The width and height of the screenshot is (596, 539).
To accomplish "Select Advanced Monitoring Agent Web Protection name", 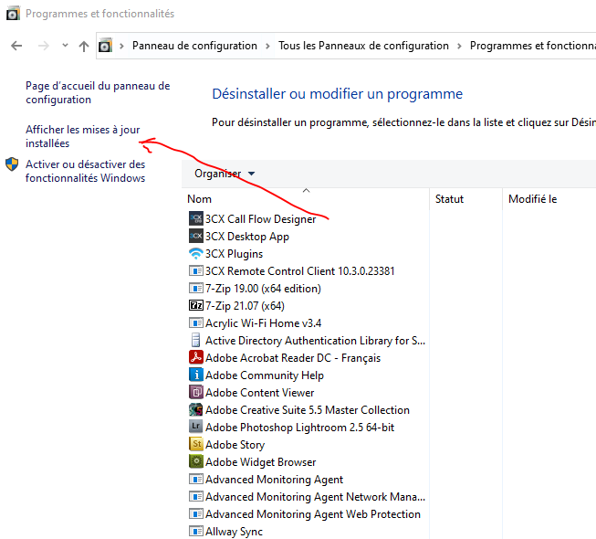I will tap(313, 514).
